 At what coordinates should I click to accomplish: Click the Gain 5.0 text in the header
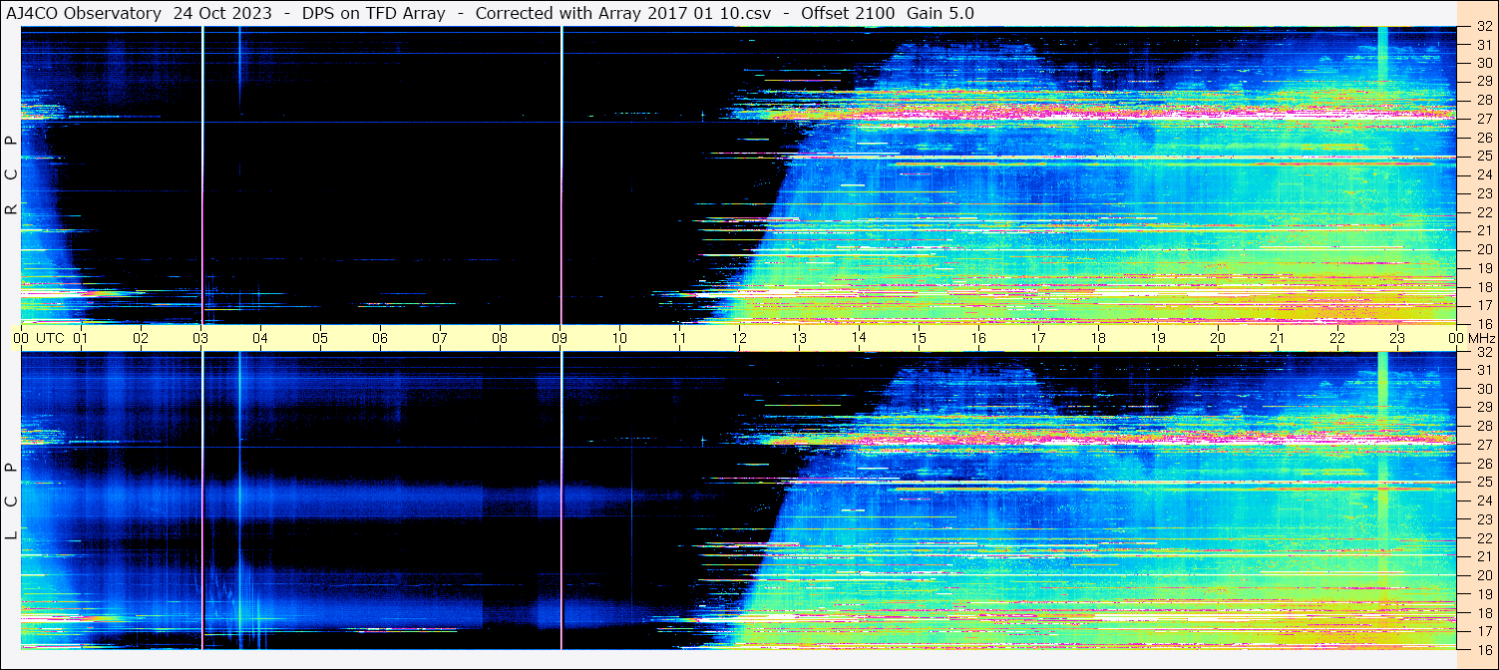click(940, 13)
